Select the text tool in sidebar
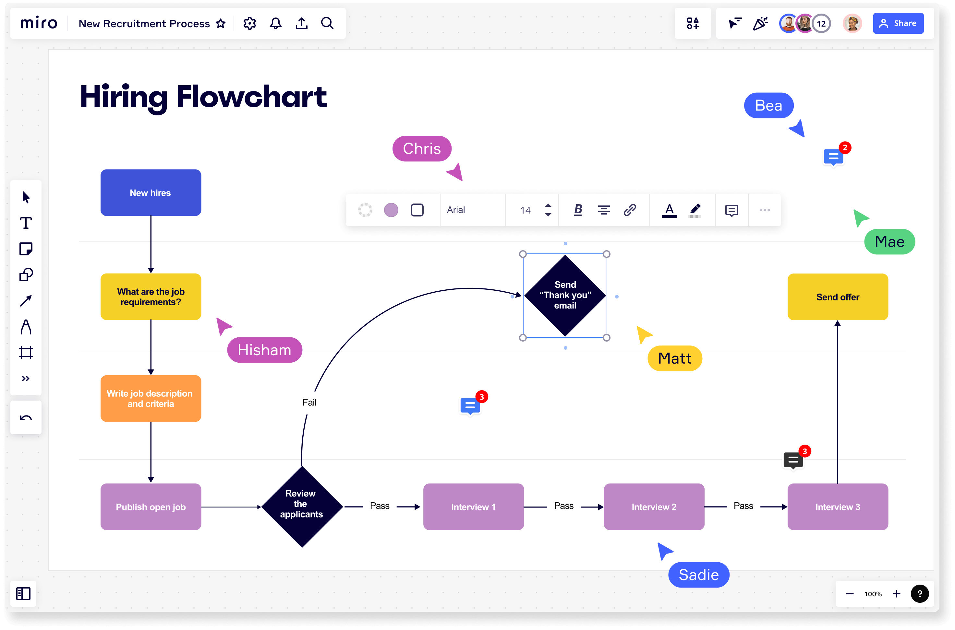Screen dimensions: 955x630 pyautogui.click(x=26, y=223)
